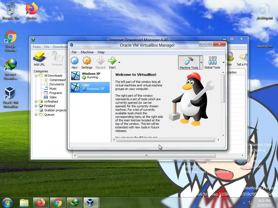This screenshot has width=278, height=208.
Task: Select the TINY virtual machine entry
Action: click(x=90, y=87)
